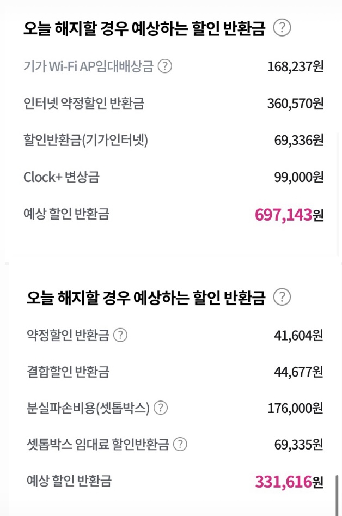
Task: Tap the 결합할인 반환금 row label
Action: click(68, 372)
